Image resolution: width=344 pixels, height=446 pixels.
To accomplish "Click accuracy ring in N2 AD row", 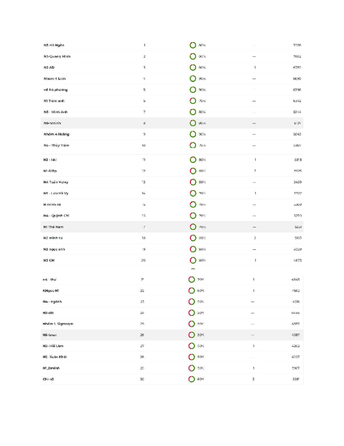I will [x=193, y=67].
